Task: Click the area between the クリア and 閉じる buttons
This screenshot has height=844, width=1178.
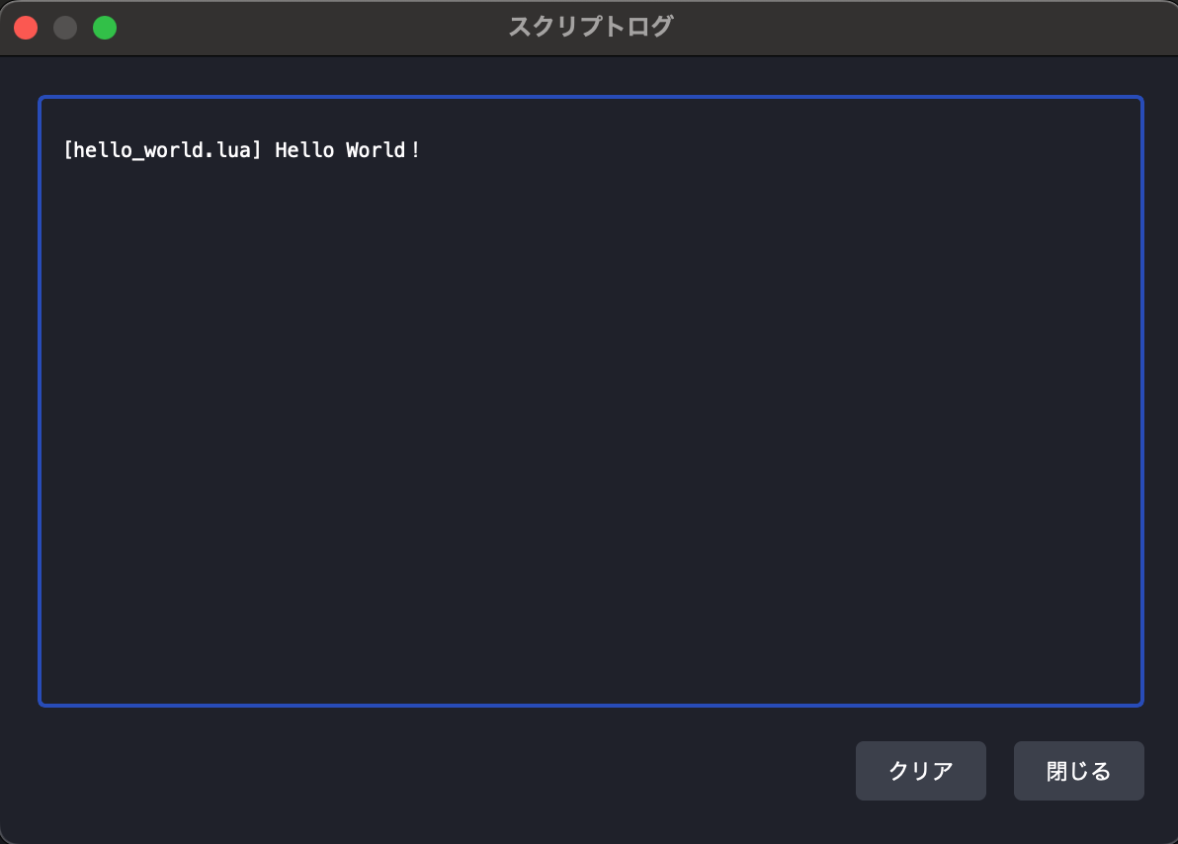Action: (999, 771)
